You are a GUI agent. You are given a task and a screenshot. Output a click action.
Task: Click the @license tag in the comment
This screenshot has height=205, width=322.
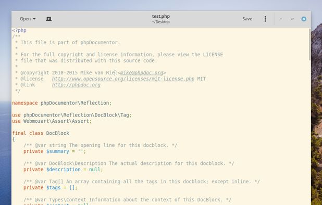[x=32, y=79]
